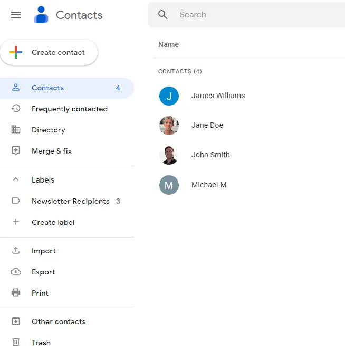Click the search magnifier icon

(162, 15)
